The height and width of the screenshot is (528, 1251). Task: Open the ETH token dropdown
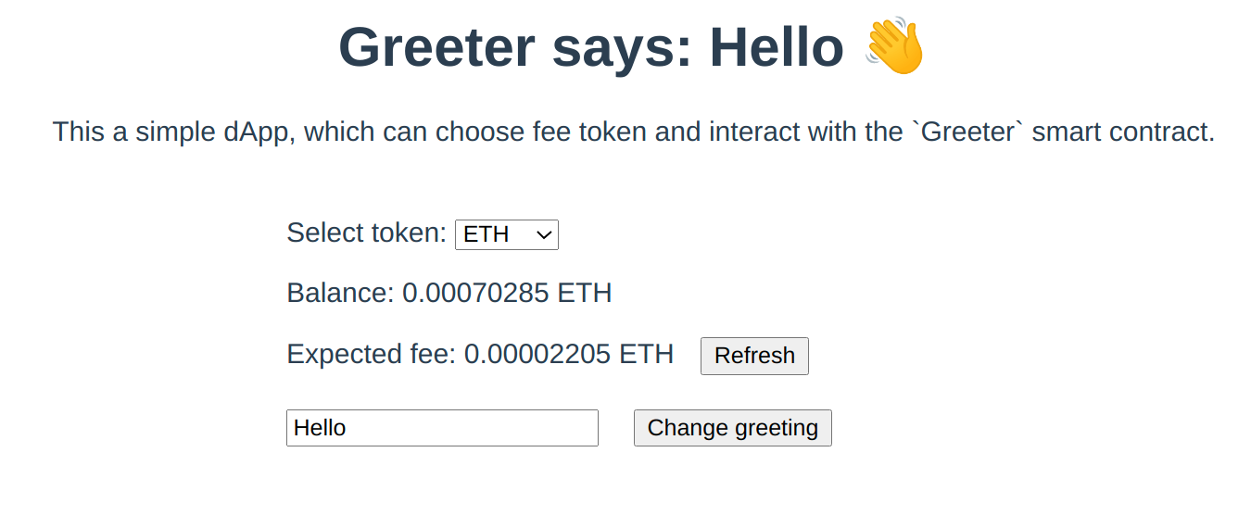click(x=506, y=234)
